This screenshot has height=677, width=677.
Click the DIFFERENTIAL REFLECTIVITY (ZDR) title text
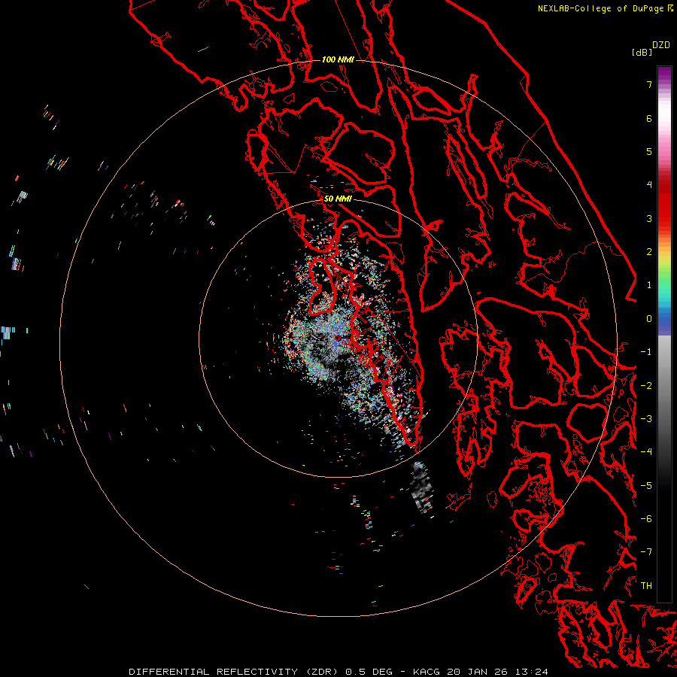click(235, 672)
